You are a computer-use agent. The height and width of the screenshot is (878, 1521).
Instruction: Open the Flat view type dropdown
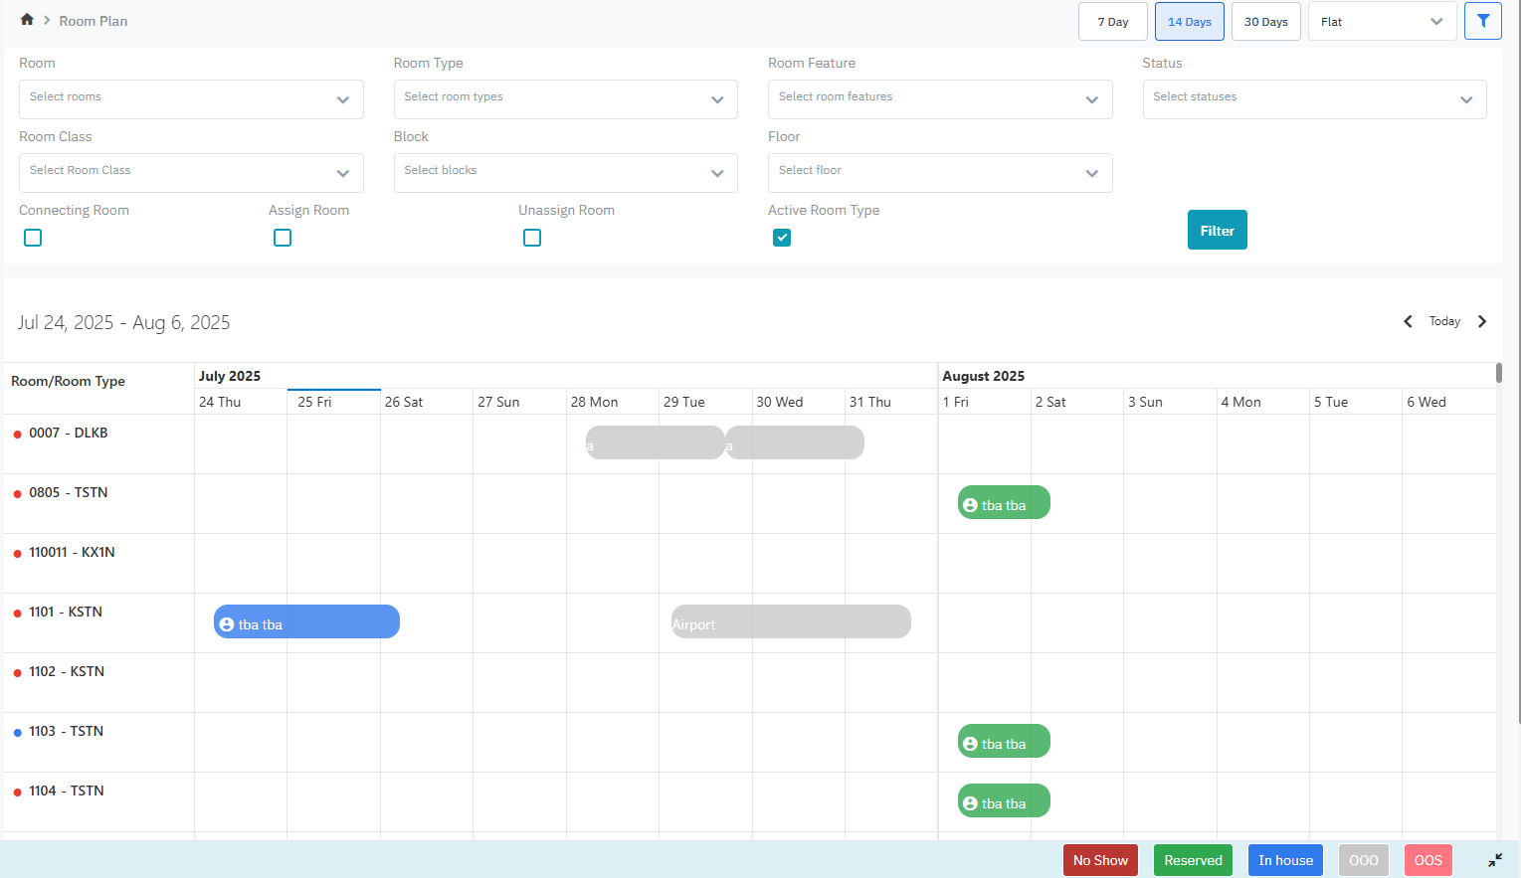tap(1381, 22)
